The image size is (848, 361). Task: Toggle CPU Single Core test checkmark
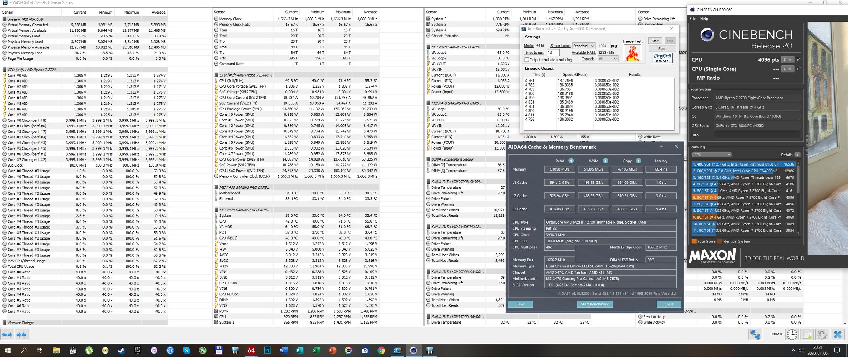(798, 69)
